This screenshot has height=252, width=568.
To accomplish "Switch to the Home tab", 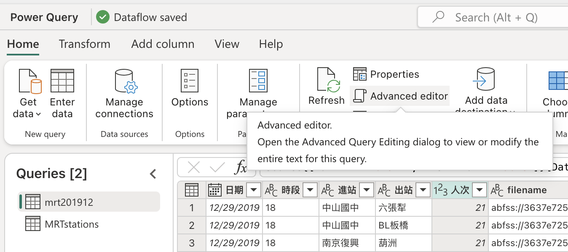I will [23, 44].
